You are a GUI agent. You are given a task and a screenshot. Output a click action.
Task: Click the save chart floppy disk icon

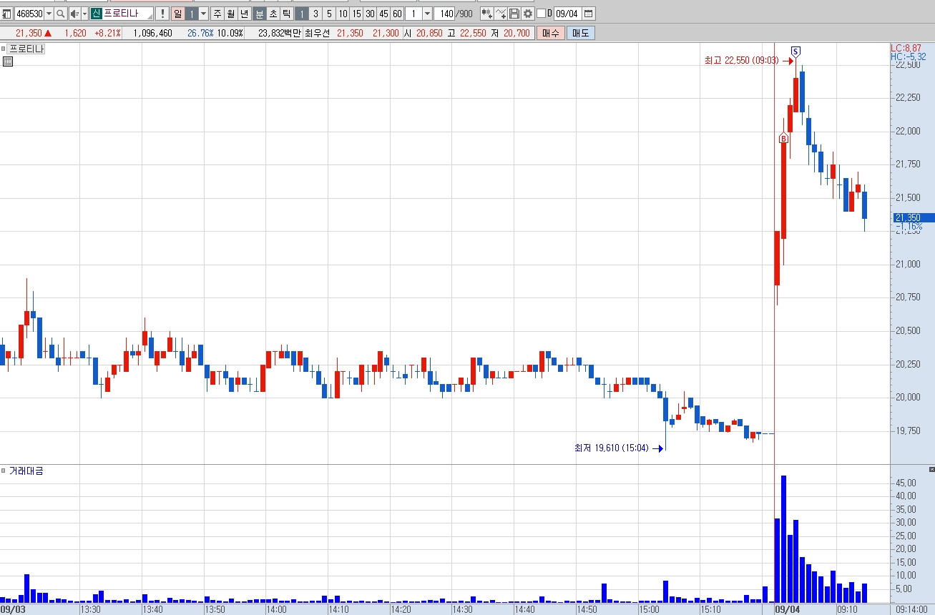point(514,14)
